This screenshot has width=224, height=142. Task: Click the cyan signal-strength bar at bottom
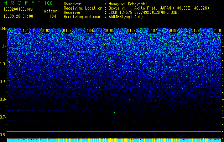click(114, 140)
